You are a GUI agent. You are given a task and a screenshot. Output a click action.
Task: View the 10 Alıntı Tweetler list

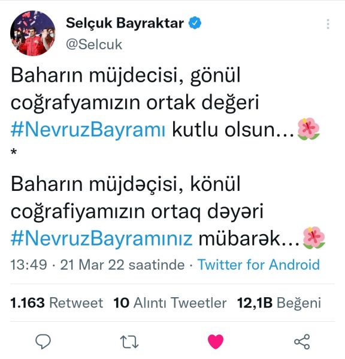click(170, 303)
